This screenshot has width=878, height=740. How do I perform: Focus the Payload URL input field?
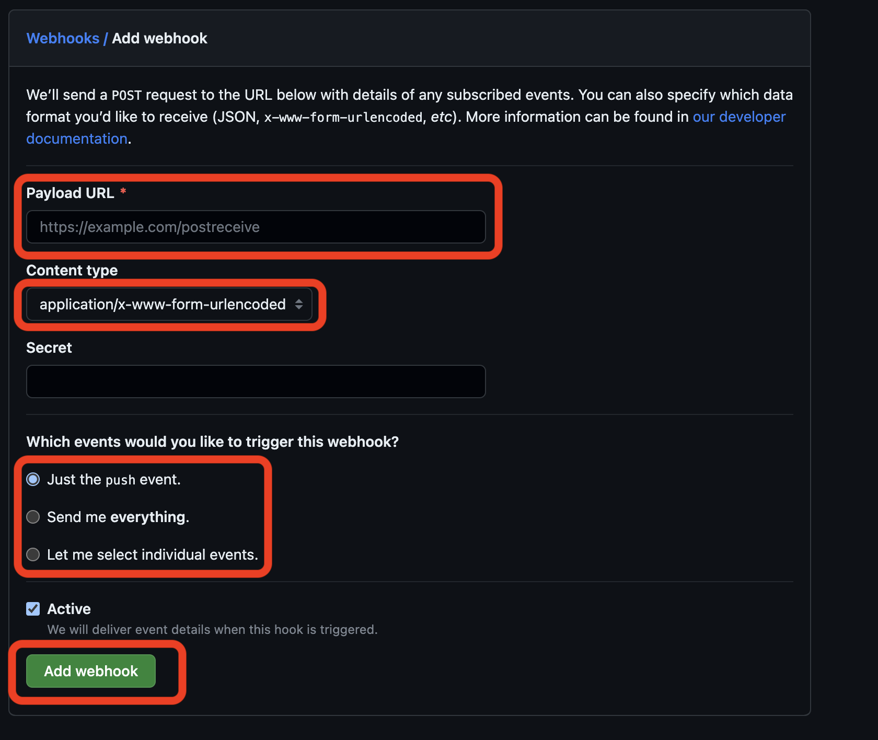tap(256, 227)
